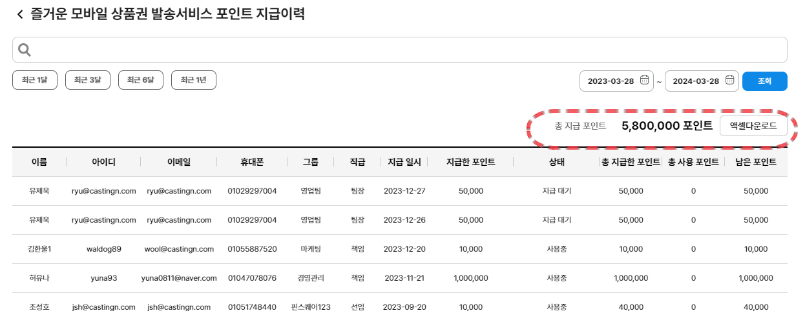The width and height of the screenshot is (805, 311).
Task: Open calendar icon for end date 2024-03-28
Action: (x=729, y=81)
